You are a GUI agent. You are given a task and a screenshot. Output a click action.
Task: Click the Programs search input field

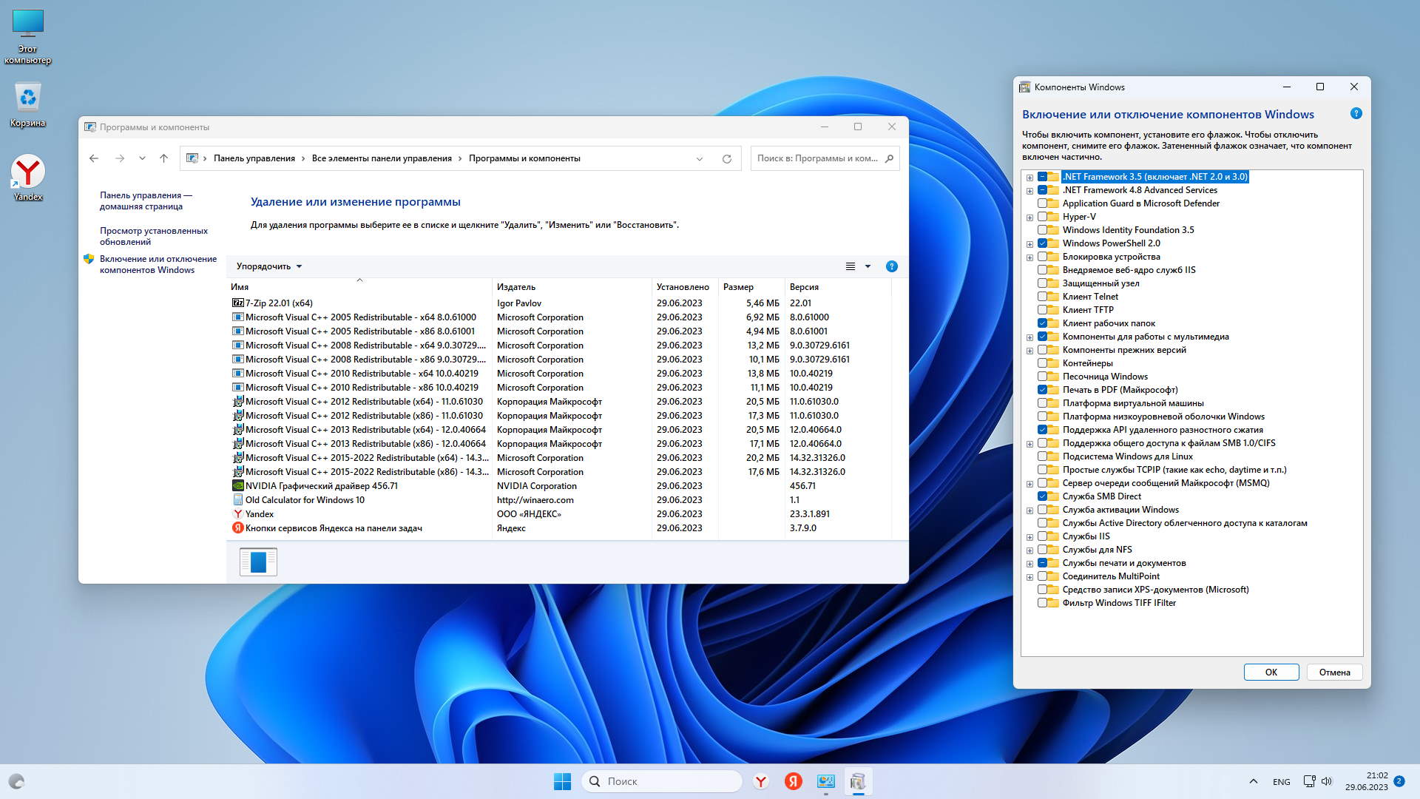816,158
